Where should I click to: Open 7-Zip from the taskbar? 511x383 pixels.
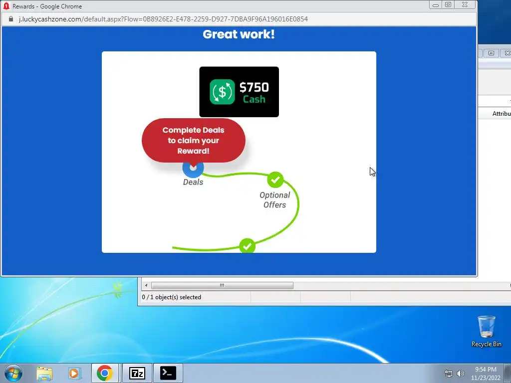137,373
